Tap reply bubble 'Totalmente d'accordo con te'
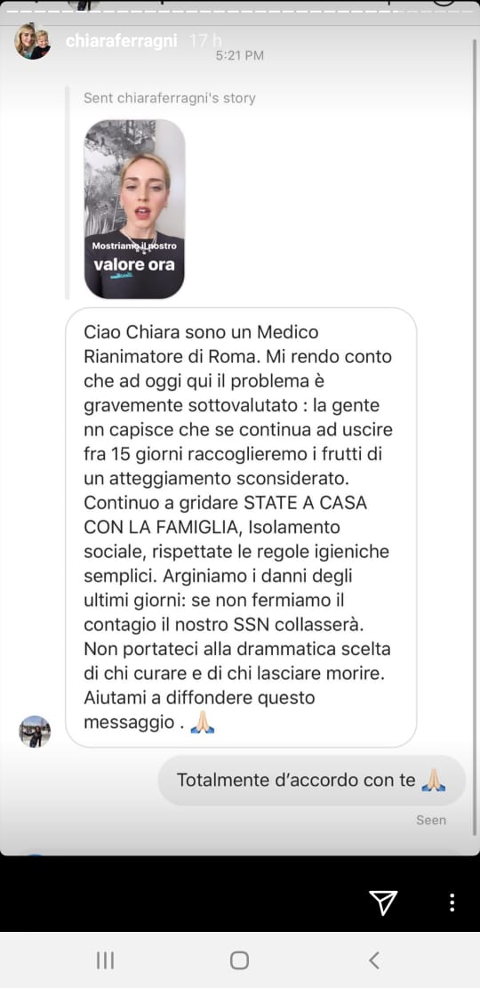 coord(311,780)
